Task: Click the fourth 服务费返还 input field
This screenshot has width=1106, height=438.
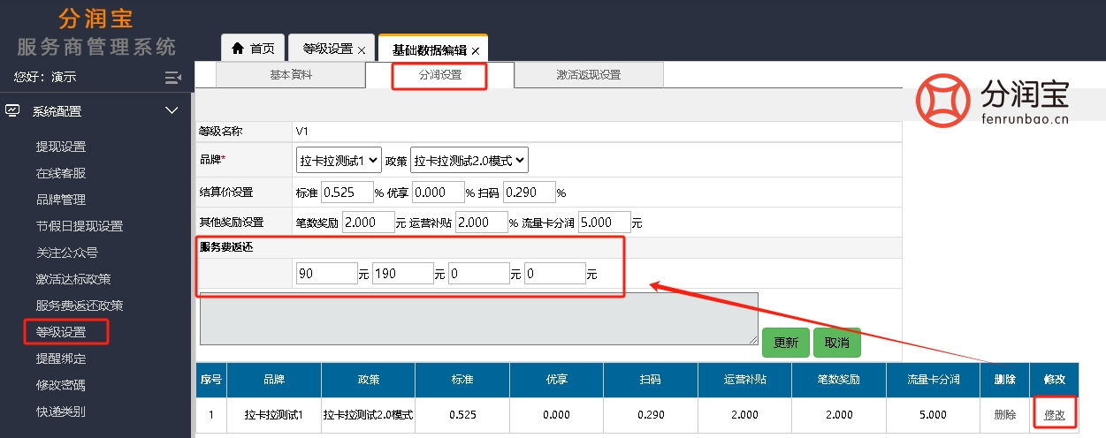Action: pos(554,274)
